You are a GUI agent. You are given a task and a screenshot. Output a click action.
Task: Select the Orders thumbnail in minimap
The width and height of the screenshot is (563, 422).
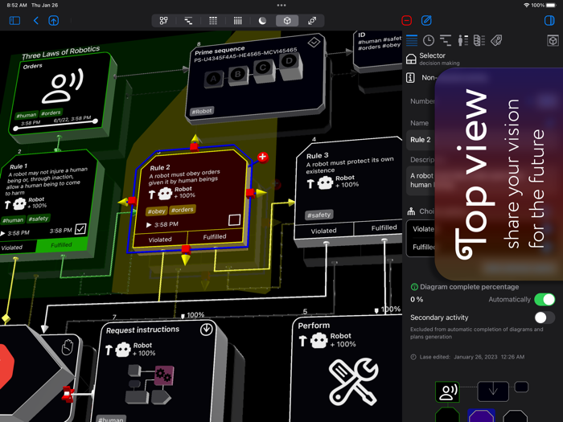[x=447, y=391]
